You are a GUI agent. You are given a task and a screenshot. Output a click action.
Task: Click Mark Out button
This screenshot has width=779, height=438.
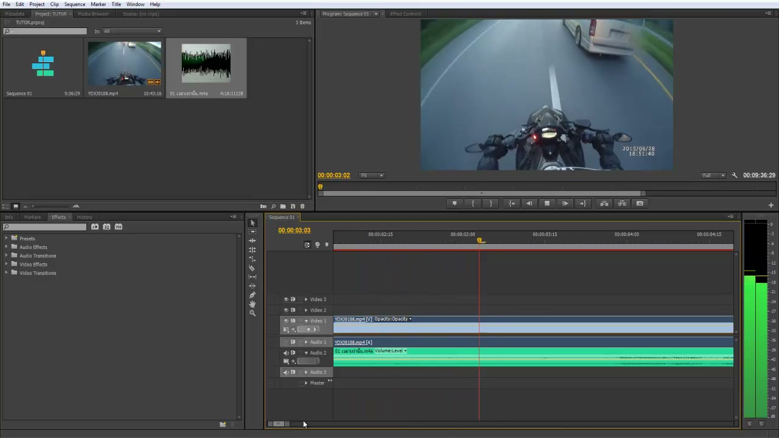[x=491, y=203]
